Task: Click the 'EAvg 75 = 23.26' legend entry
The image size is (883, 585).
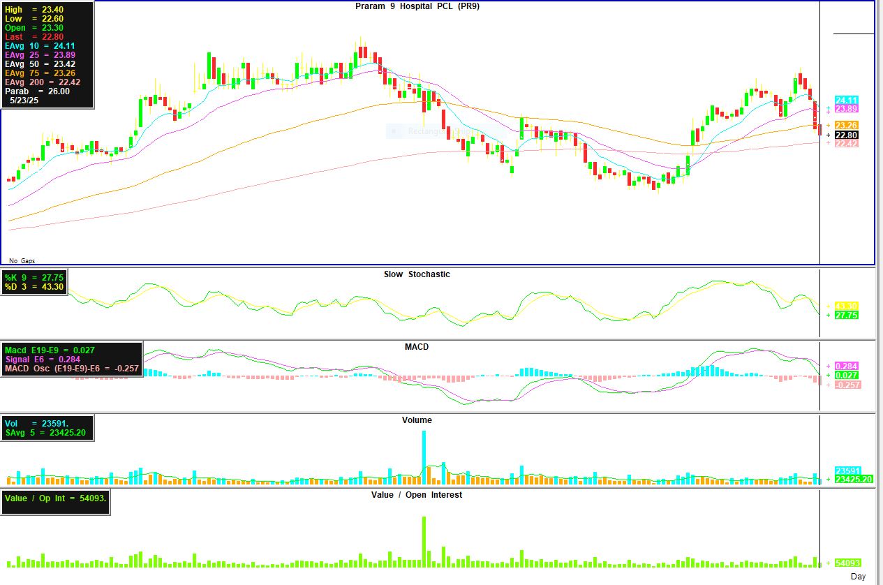Action: coord(40,73)
